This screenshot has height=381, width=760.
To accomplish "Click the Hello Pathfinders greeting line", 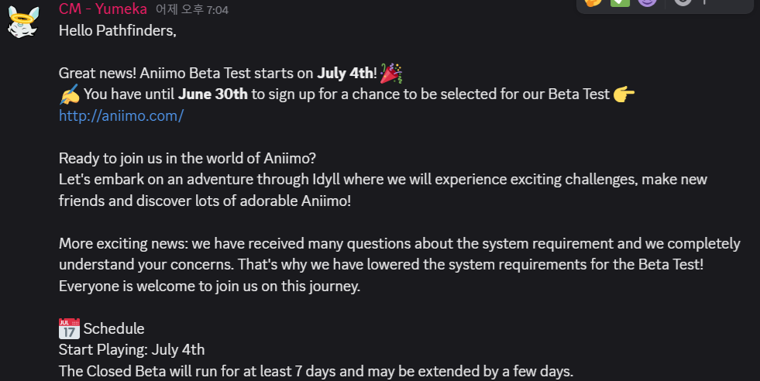I will 118,31.
